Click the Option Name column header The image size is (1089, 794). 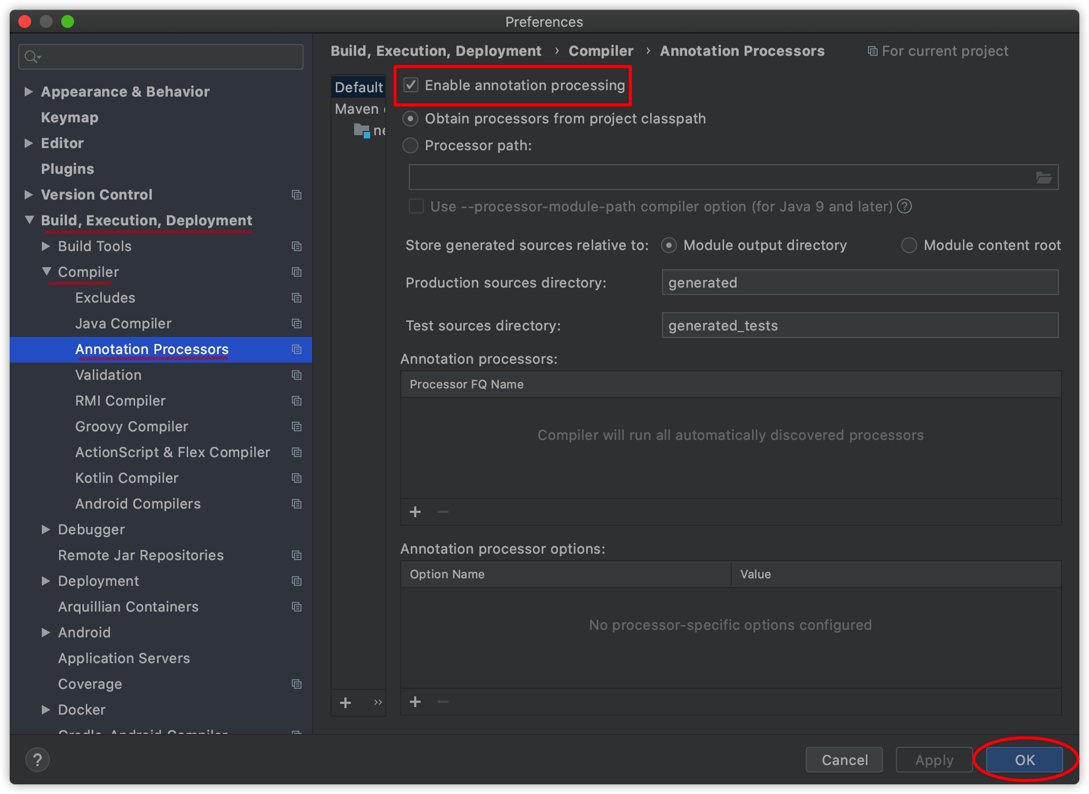(566, 574)
